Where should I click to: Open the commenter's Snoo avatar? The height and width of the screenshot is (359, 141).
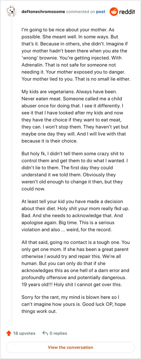[x=11, y=11]
